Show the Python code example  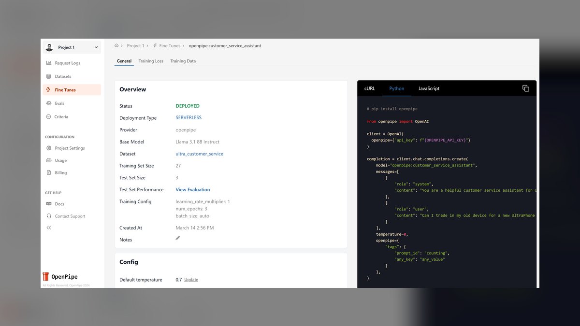click(397, 88)
